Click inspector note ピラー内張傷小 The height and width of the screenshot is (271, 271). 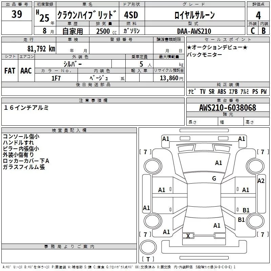21,149
